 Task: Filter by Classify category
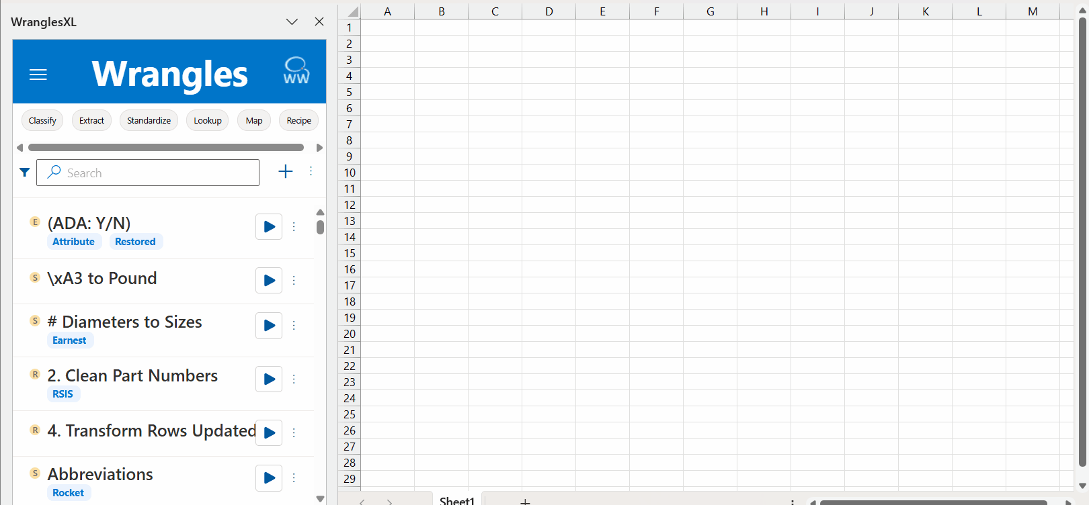(42, 120)
